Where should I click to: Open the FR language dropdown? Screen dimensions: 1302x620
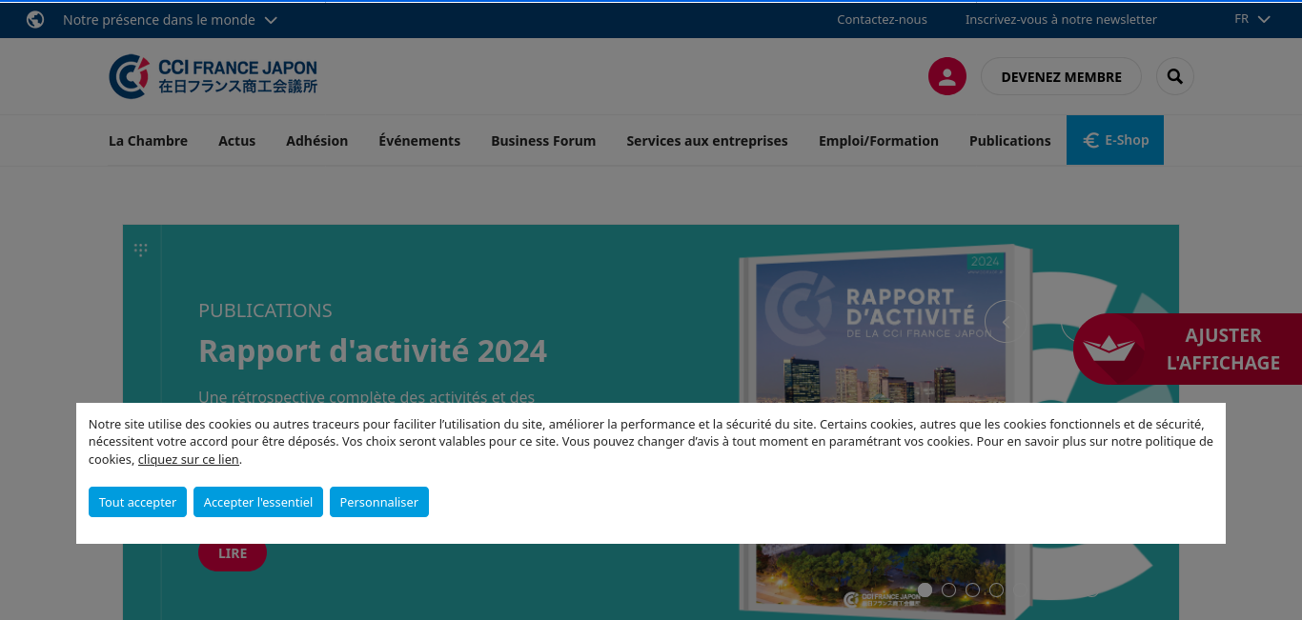pos(1252,19)
